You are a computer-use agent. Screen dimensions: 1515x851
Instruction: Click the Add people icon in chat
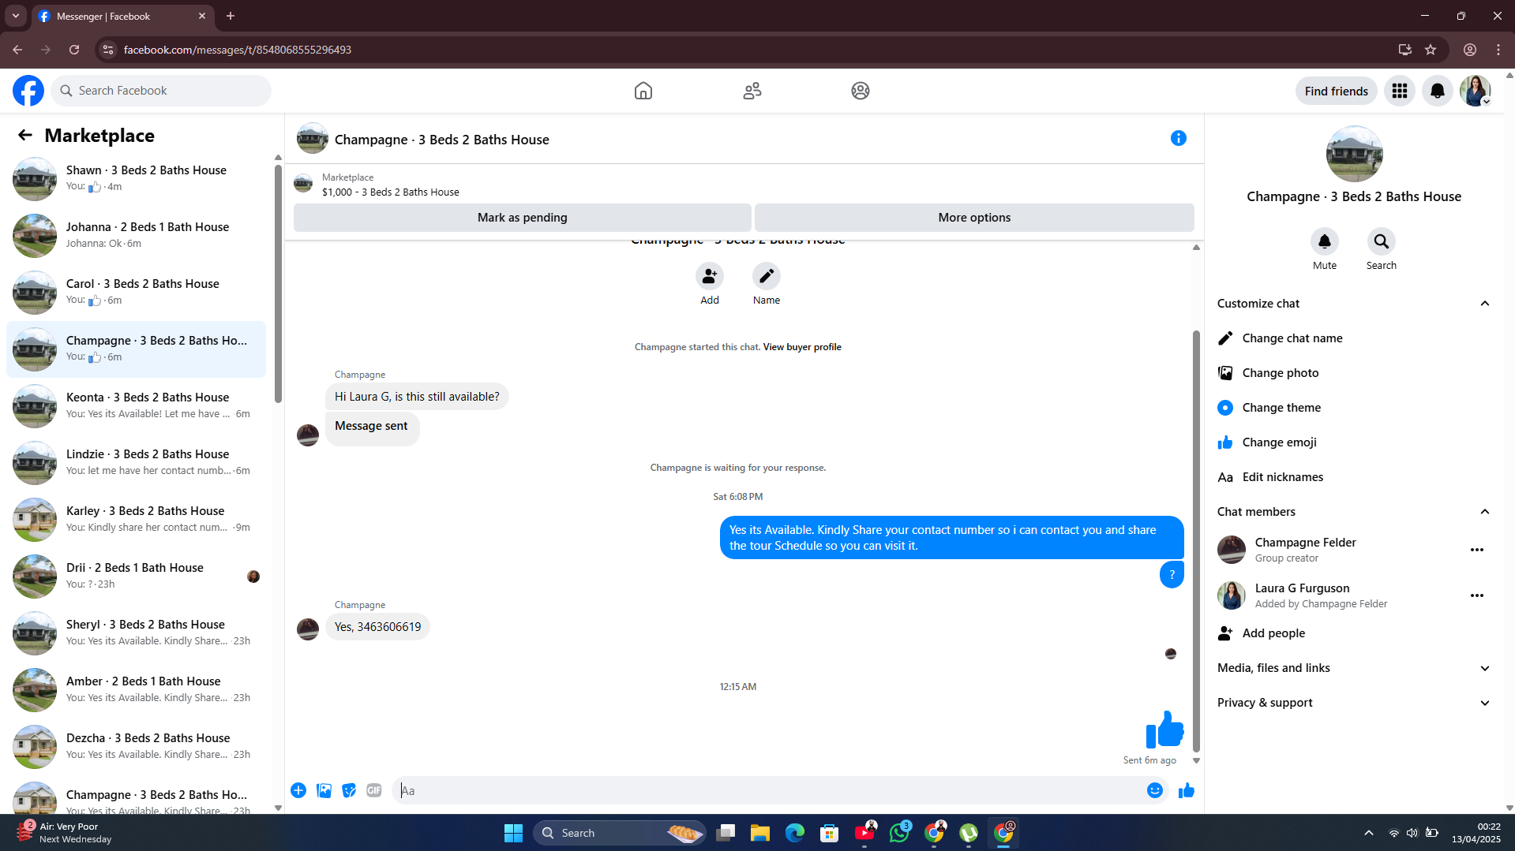click(x=710, y=276)
